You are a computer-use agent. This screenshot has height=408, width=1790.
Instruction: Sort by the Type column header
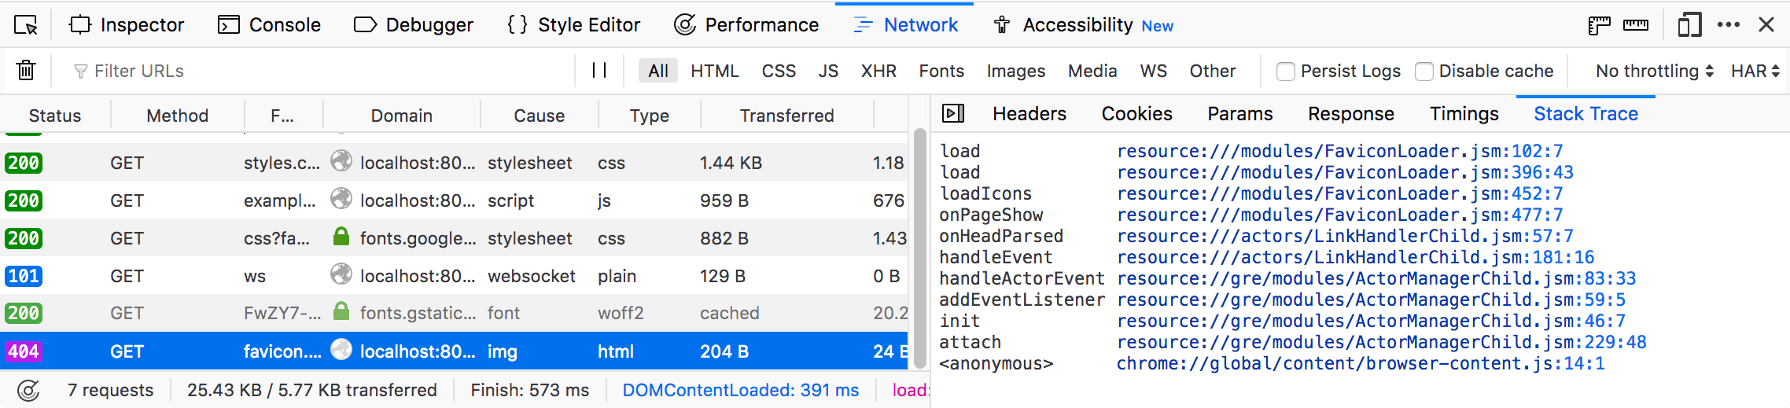[x=650, y=116]
